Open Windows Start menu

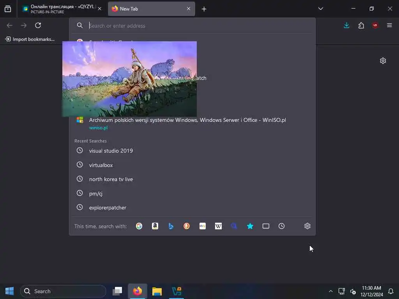point(9,291)
